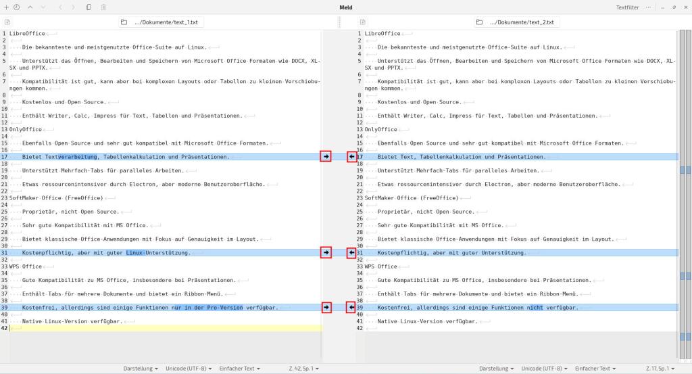Open the text_2.txt file chooser button
692x374 pixels.
[516, 22]
